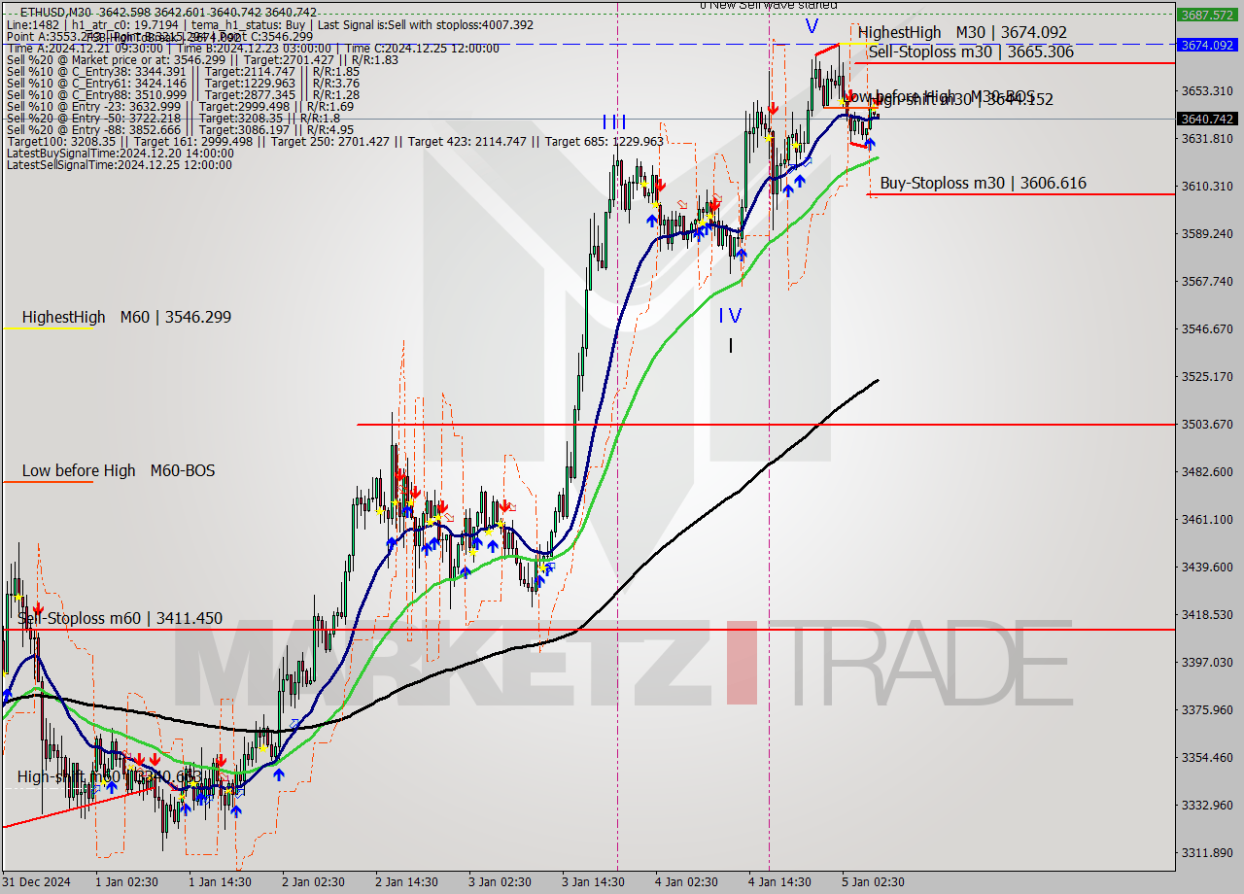
Task: Click the blue wave label III
Action: click(614, 121)
